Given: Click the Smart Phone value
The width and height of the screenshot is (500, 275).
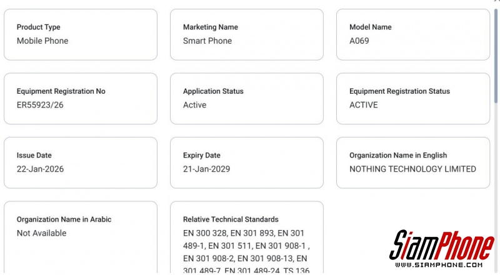Looking at the screenshot, I should [x=207, y=41].
